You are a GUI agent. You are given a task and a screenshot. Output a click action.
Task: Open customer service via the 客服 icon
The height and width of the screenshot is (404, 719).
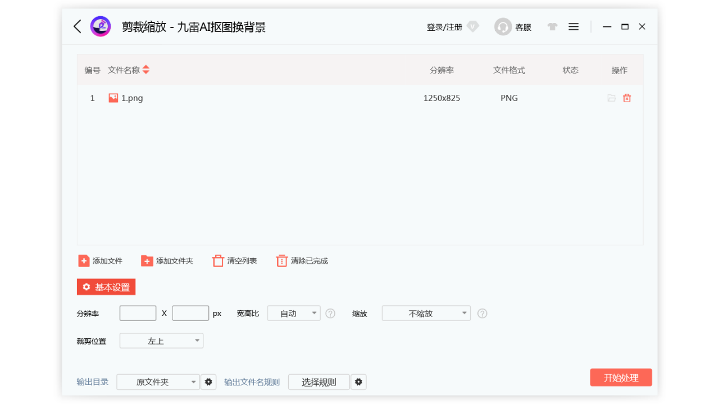[503, 26]
